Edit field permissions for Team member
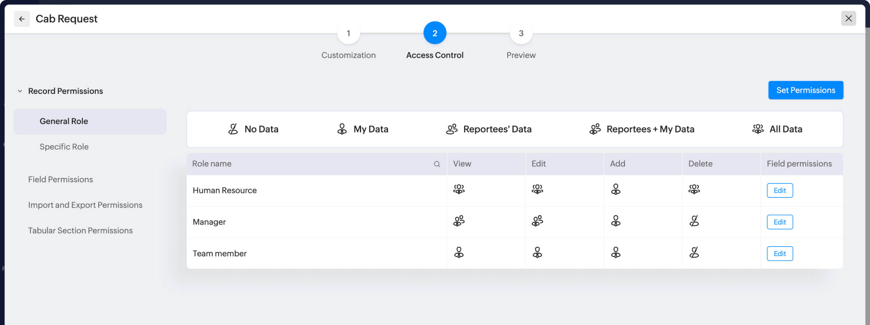 [x=779, y=254]
